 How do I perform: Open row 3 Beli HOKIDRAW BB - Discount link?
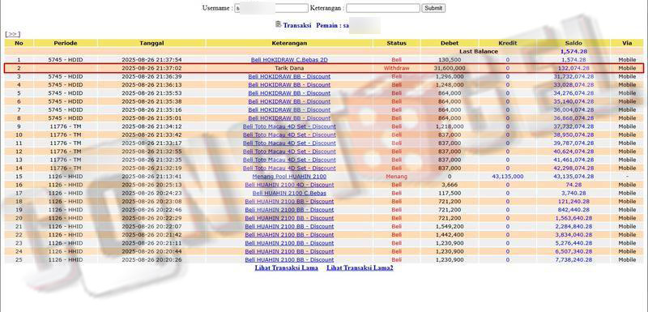point(289,76)
